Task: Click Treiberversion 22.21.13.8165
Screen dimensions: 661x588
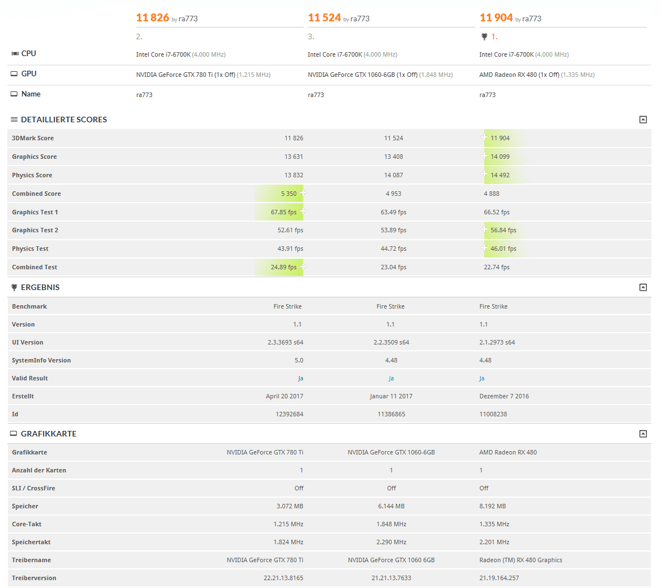Action: 283,578
